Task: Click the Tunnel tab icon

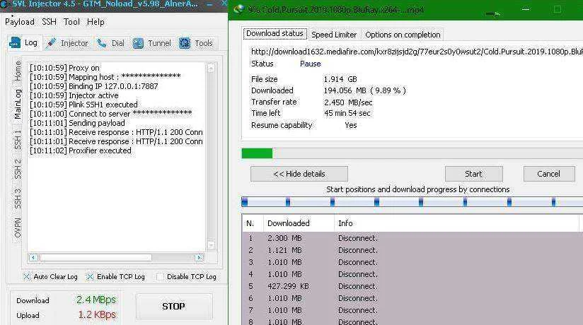Action: click(x=138, y=43)
